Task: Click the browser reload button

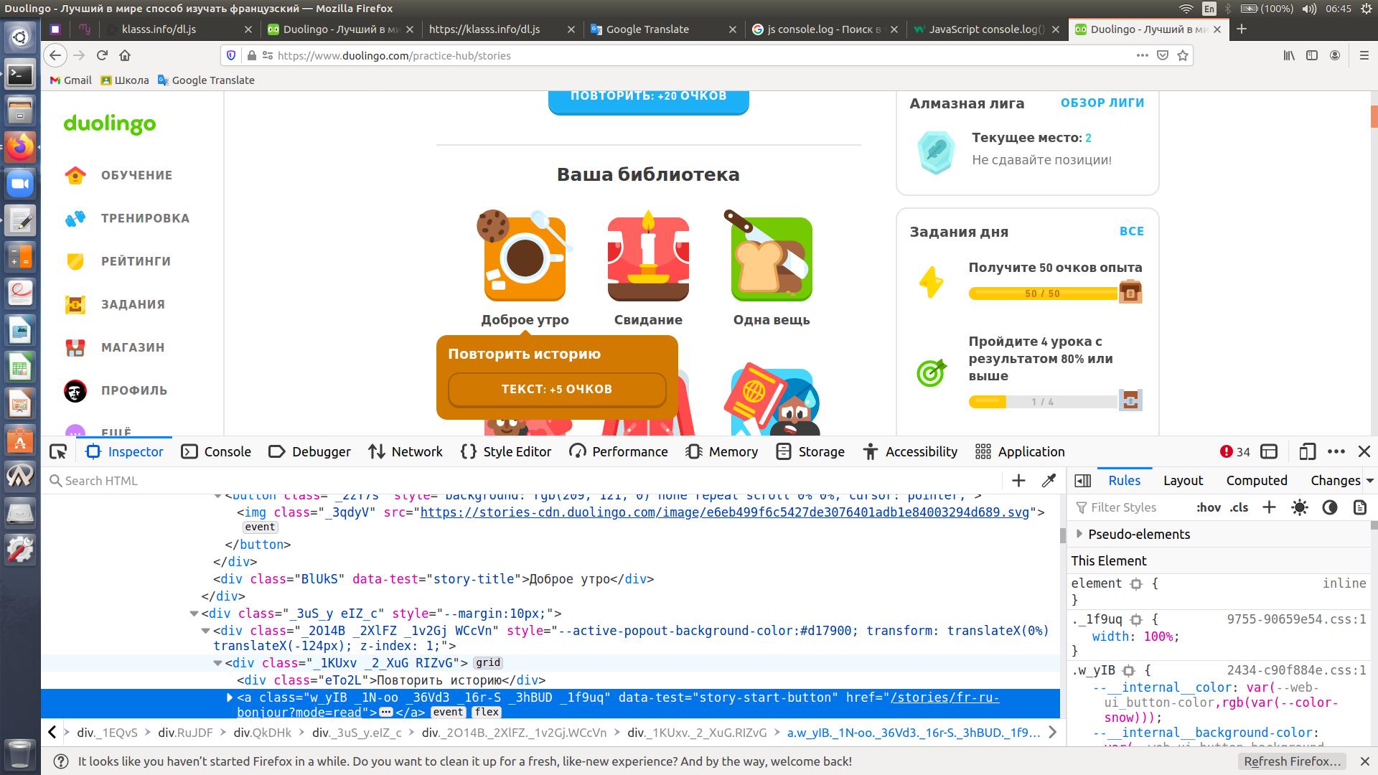Action: tap(102, 55)
